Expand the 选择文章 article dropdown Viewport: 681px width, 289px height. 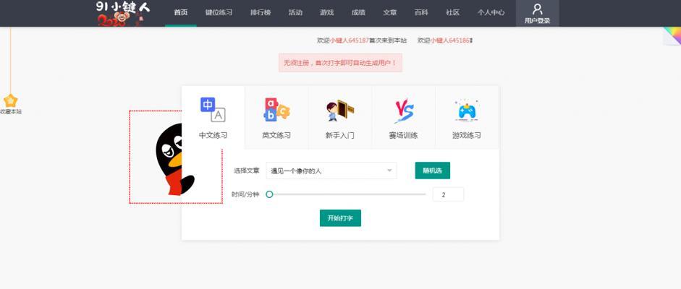[331, 171]
